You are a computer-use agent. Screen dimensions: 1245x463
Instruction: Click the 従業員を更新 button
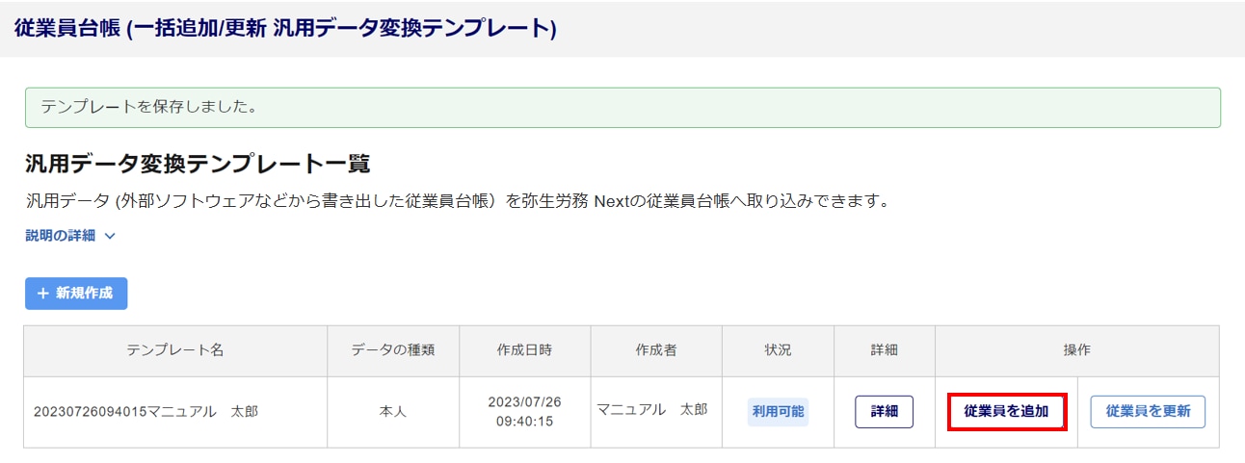(1148, 411)
